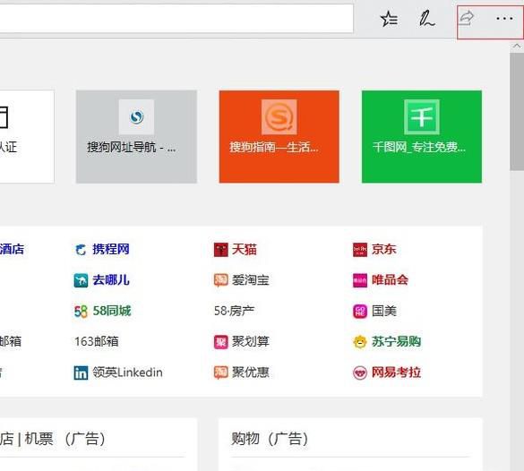Click the Share arrow icon
The image size is (524, 471).
[x=467, y=18]
